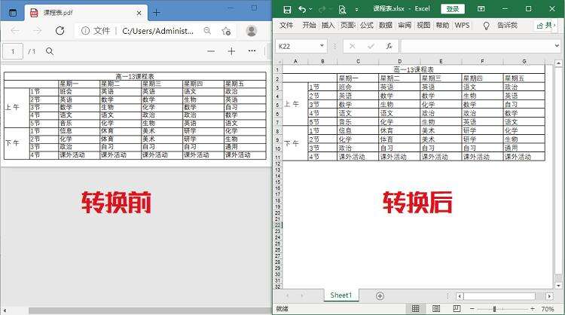Viewport: 565px width, 315px height.
Task: Click the site info icon in address bar
Action: pyautogui.click(x=85, y=31)
